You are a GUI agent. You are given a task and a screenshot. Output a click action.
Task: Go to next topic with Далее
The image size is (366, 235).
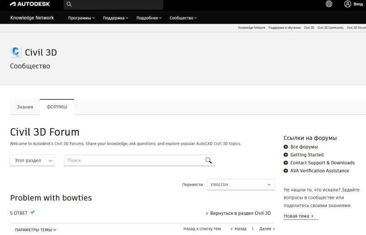267,229
